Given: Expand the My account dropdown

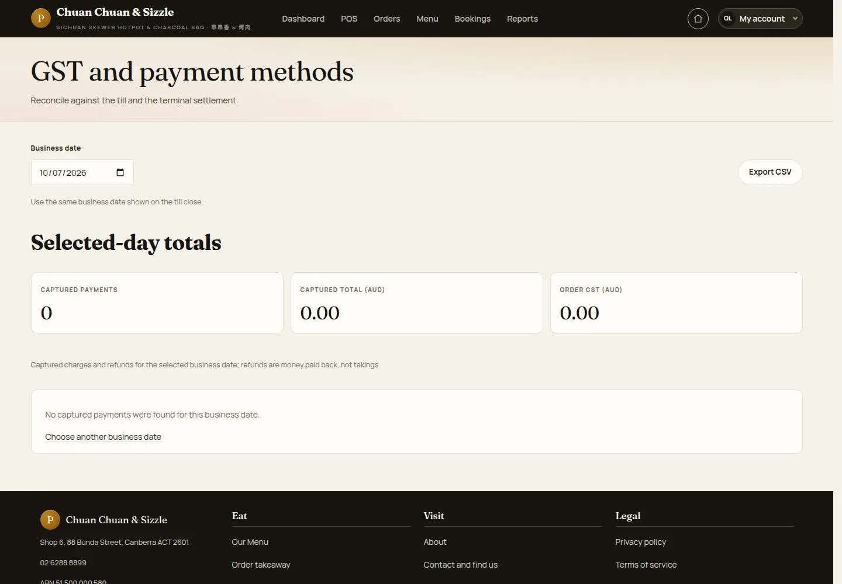Looking at the screenshot, I should click(x=760, y=19).
